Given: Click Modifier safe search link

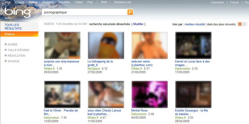Looking at the screenshot, I should (138, 24).
